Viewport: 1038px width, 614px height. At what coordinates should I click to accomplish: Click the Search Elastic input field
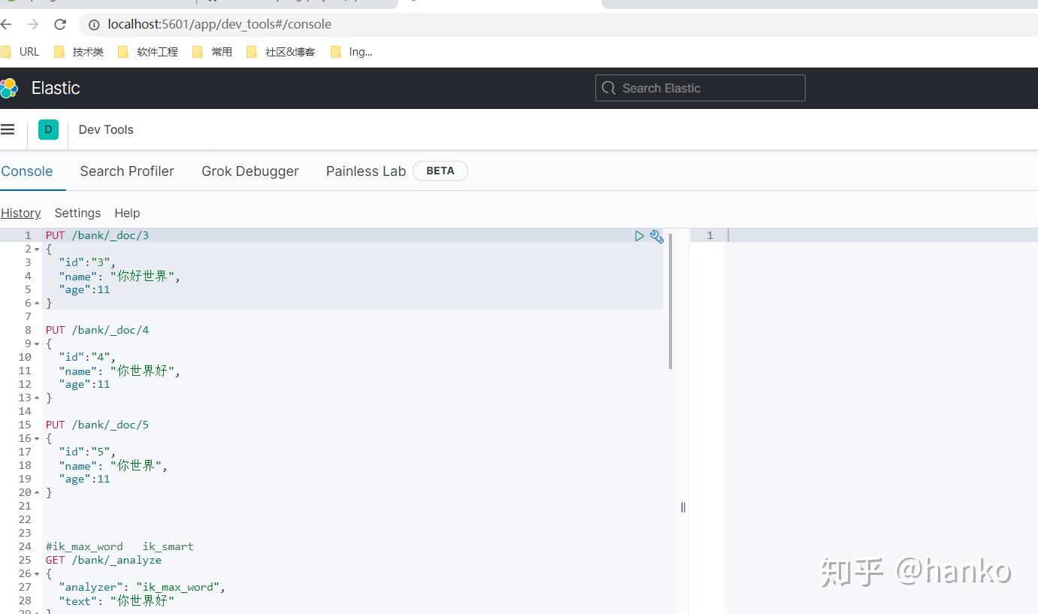pyautogui.click(x=699, y=88)
